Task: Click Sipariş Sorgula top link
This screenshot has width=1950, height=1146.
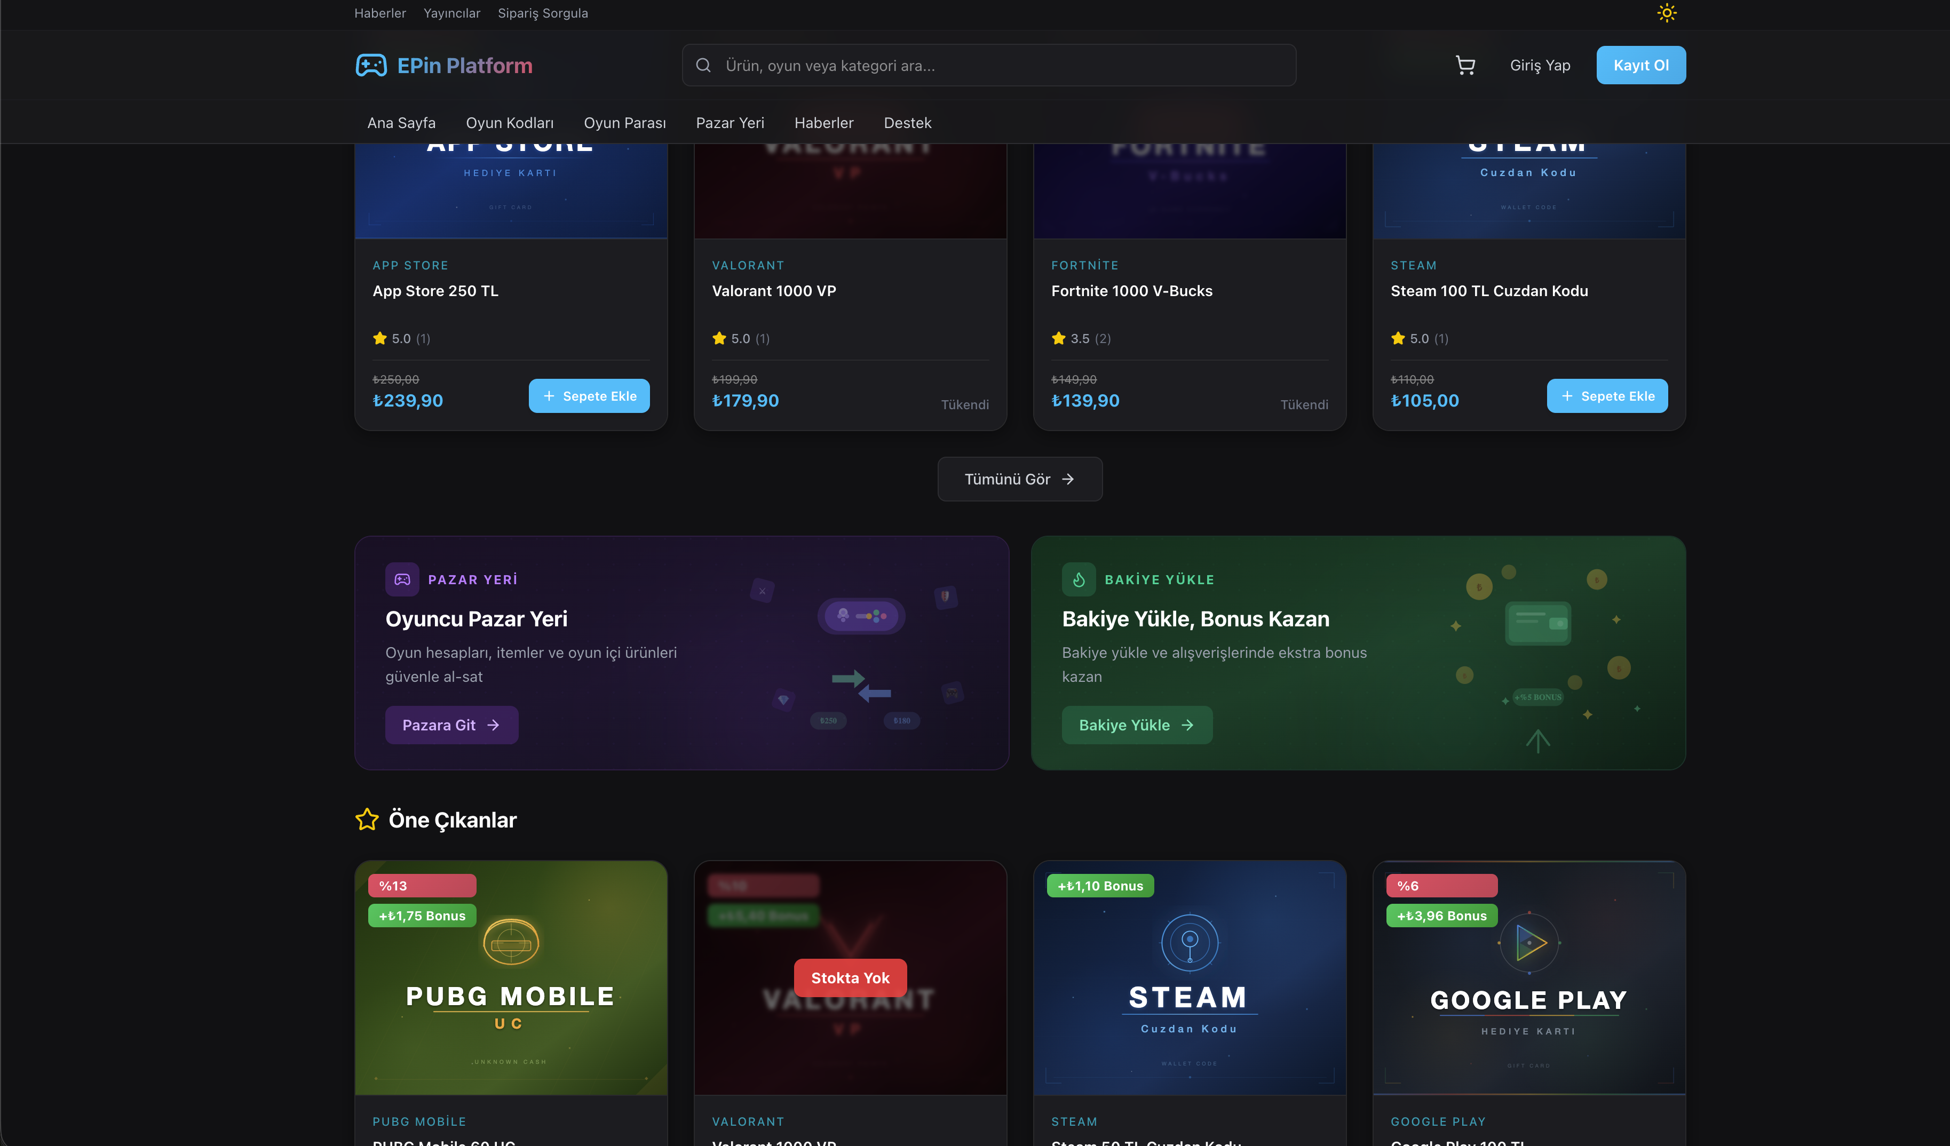Action: (x=542, y=13)
